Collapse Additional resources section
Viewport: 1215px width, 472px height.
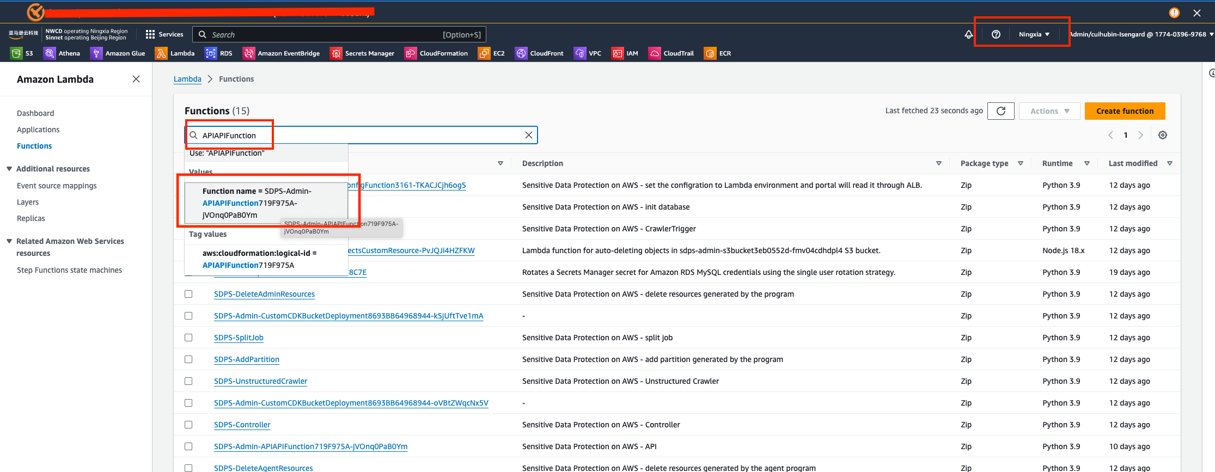tap(9, 169)
